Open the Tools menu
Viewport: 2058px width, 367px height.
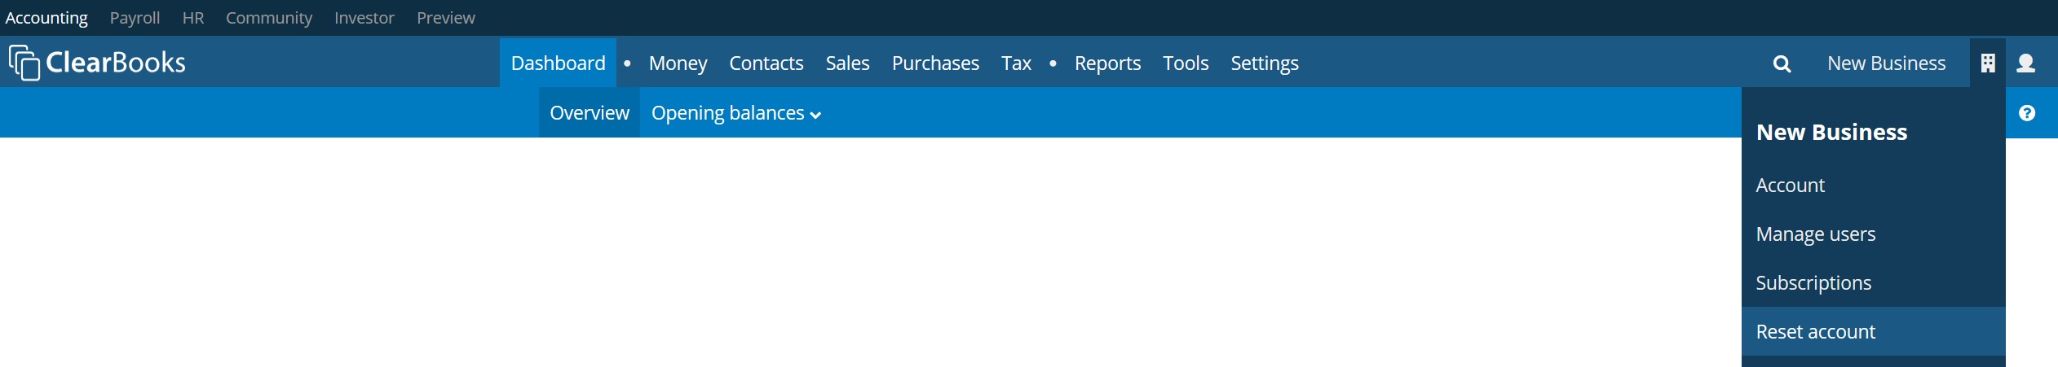point(1186,63)
